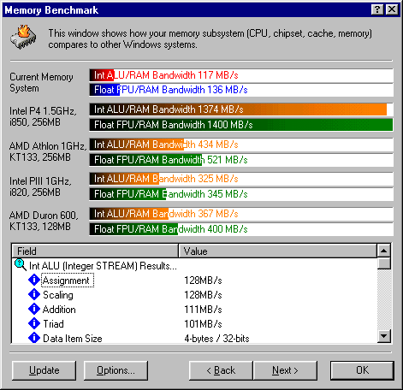
Task: Click the info icon next to Addition
Action: coord(34,309)
